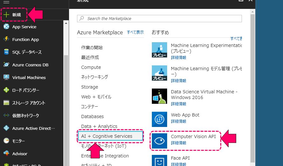283x166 pixels.
Task: Click the Face API title
Action: (180, 158)
